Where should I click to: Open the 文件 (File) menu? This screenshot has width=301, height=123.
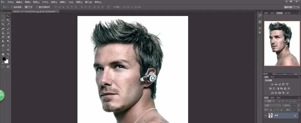click(x=10, y=2)
